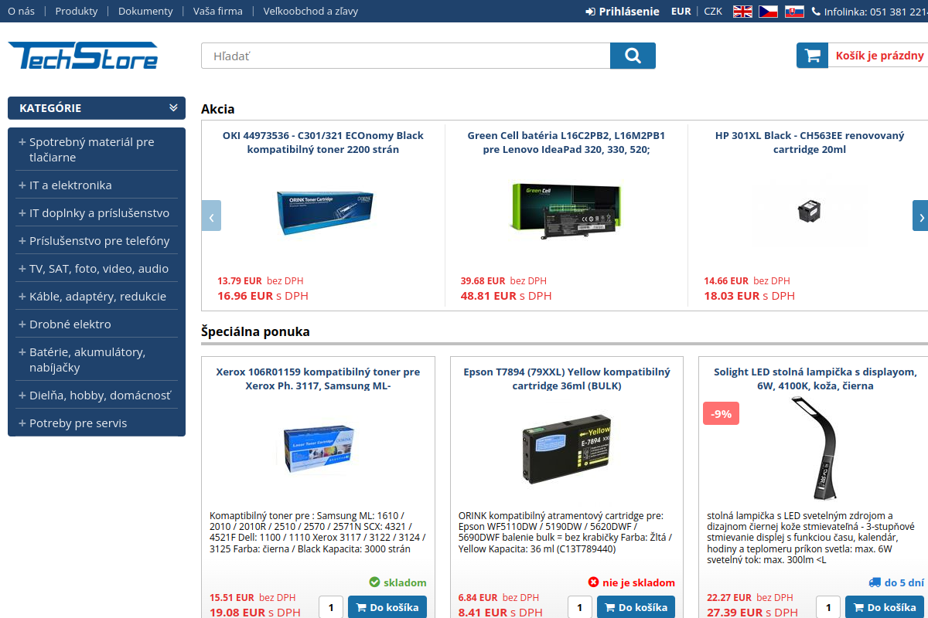Click the Akcia section heading
This screenshot has width=928, height=618.
coord(218,109)
